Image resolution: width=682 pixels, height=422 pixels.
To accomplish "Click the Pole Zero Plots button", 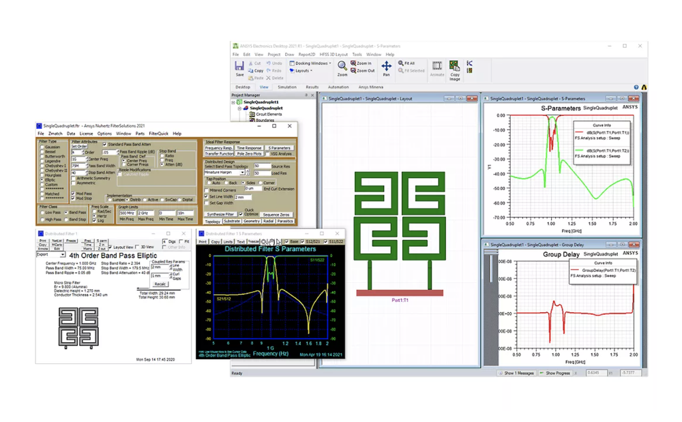I will (x=249, y=154).
